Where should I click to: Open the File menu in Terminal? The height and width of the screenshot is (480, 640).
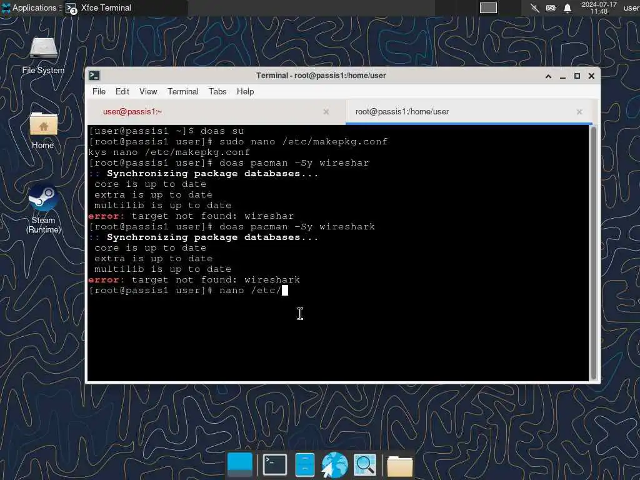[x=99, y=91]
